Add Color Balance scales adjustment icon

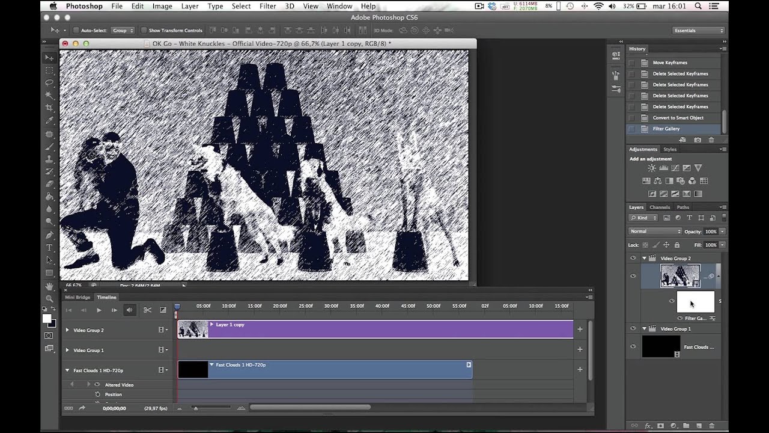pos(658,180)
